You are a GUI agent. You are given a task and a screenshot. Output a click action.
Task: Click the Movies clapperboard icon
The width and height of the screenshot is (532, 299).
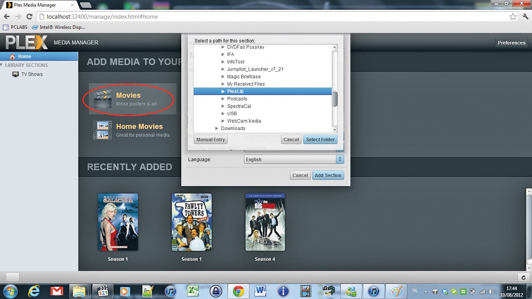click(103, 99)
